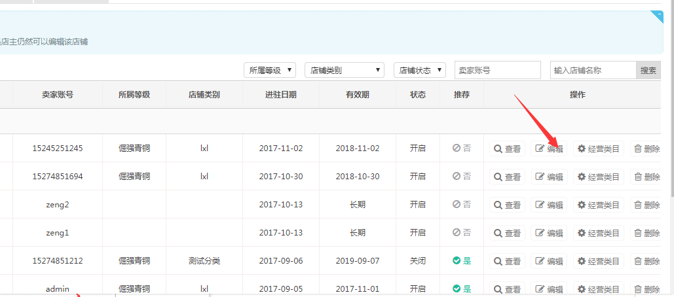
Task: Click 编辑 button in the 15245251245 row
Action: pos(549,148)
